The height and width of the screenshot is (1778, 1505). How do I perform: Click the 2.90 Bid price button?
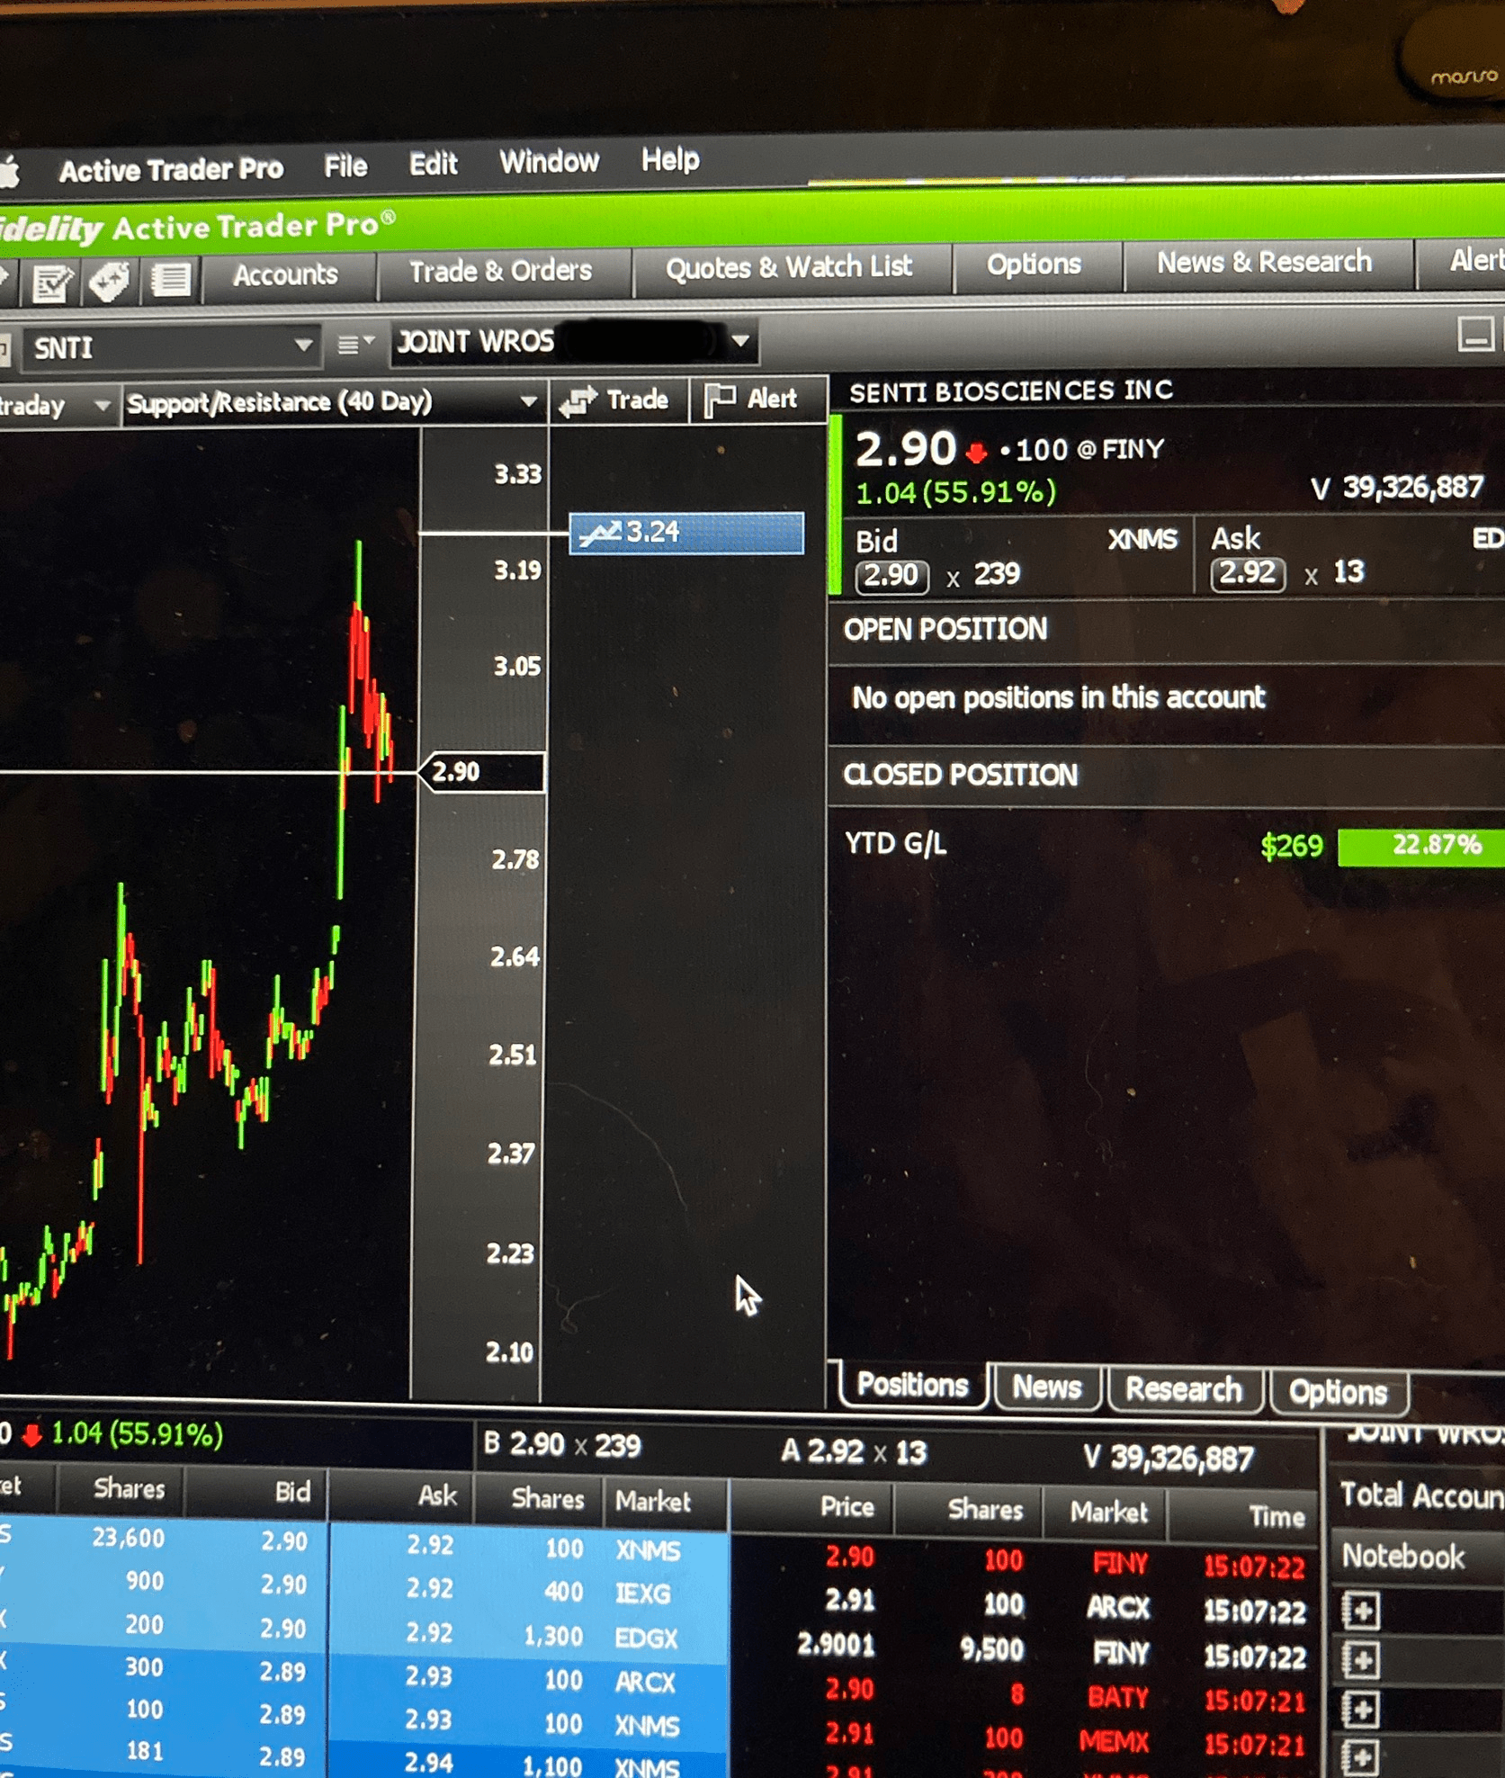click(x=891, y=575)
